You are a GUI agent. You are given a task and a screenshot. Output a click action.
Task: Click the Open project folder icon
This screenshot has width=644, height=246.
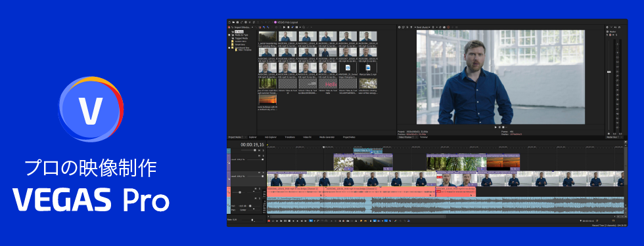coord(234,22)
